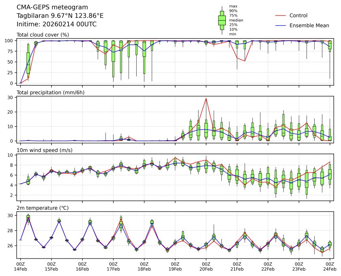Click the Tagbilaran coordinates text
The height and width of the screenshot is (276, 341).
pyautogui.click(x=60, y=16)
